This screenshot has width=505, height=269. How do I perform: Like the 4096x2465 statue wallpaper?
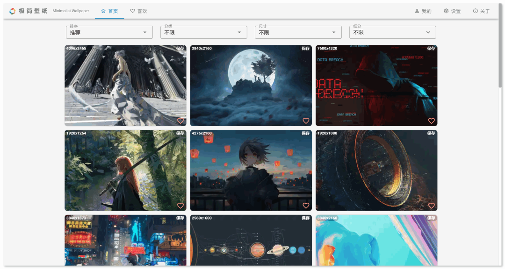[x=180, y=120]
